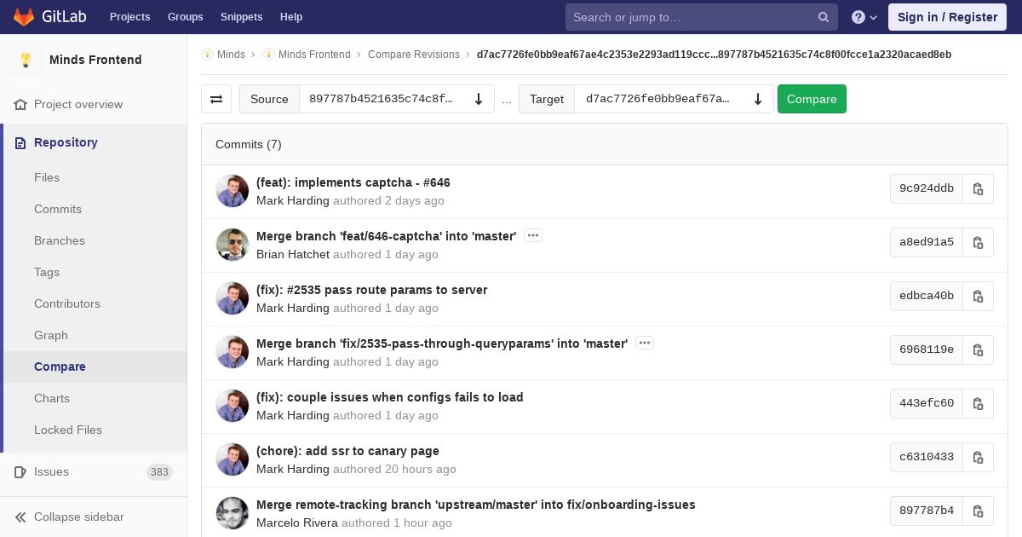
Task: Click Sign in / Register
Action: coord(947,17)
